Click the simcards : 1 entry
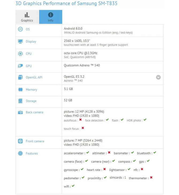 pos(118,178)
